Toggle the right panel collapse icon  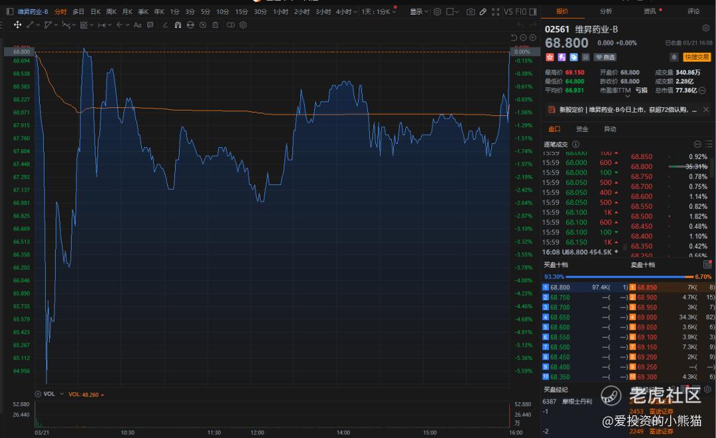point(533,11)
